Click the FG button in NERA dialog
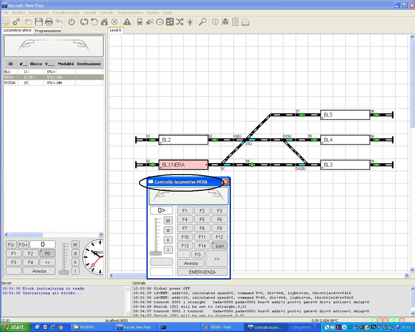 coord(197,255)
